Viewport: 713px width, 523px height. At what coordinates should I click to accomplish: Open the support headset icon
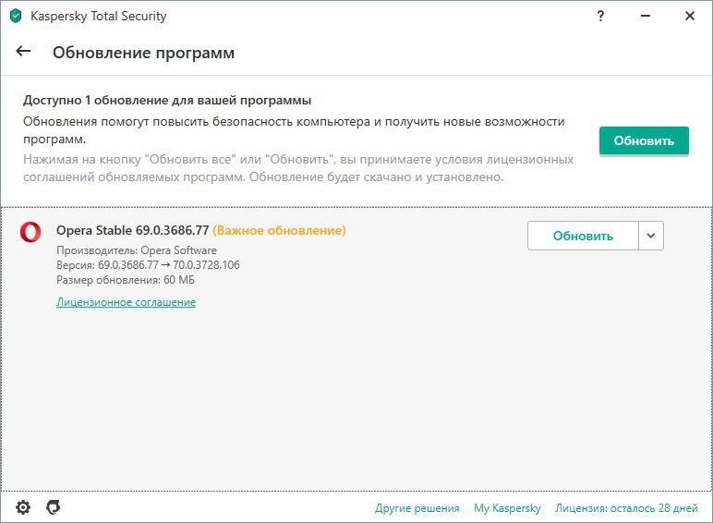[x=54, y=507]
